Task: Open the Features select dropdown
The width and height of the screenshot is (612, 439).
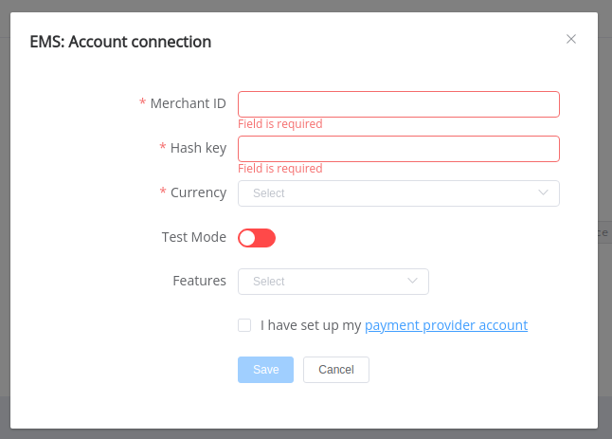Action: 333,282
